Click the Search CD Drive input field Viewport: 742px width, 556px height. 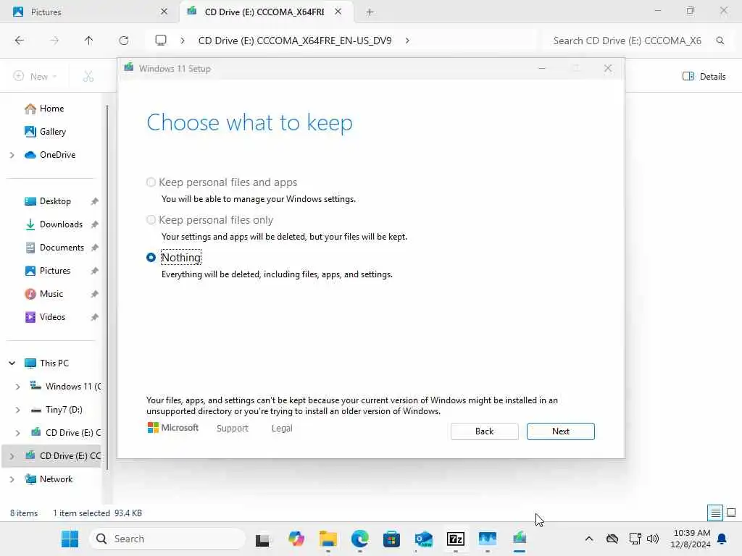(x=627, y=41)
